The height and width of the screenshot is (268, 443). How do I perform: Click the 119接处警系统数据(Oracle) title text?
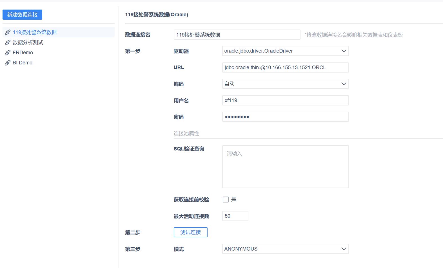(157, 15)
